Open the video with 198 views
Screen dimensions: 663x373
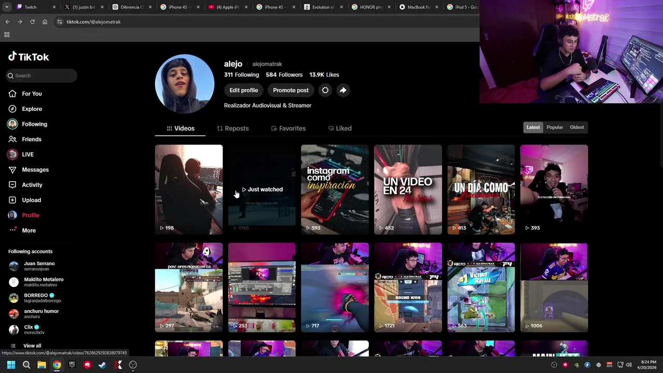[x=189, y=189]
